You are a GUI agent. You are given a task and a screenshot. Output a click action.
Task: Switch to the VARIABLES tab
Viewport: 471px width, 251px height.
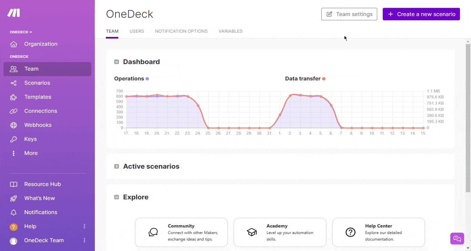230,31
